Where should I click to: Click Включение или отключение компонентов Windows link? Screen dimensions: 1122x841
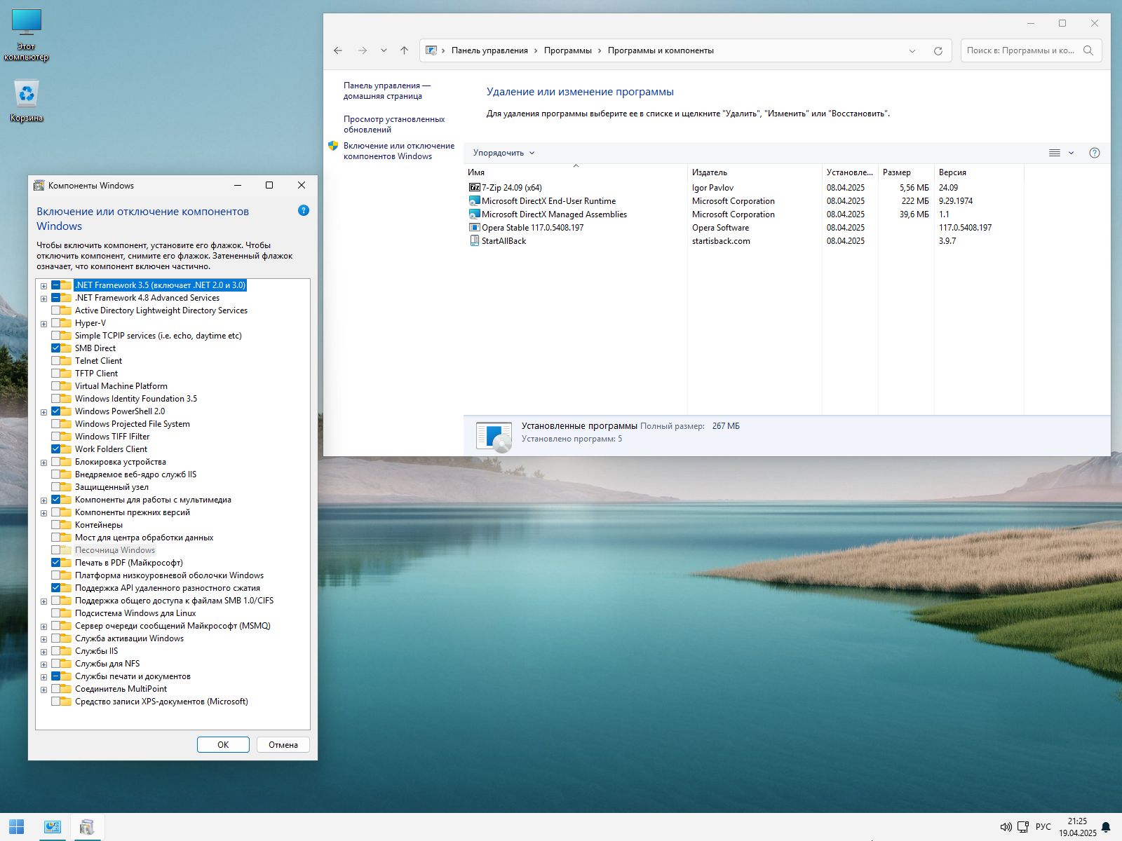(398, 151)
